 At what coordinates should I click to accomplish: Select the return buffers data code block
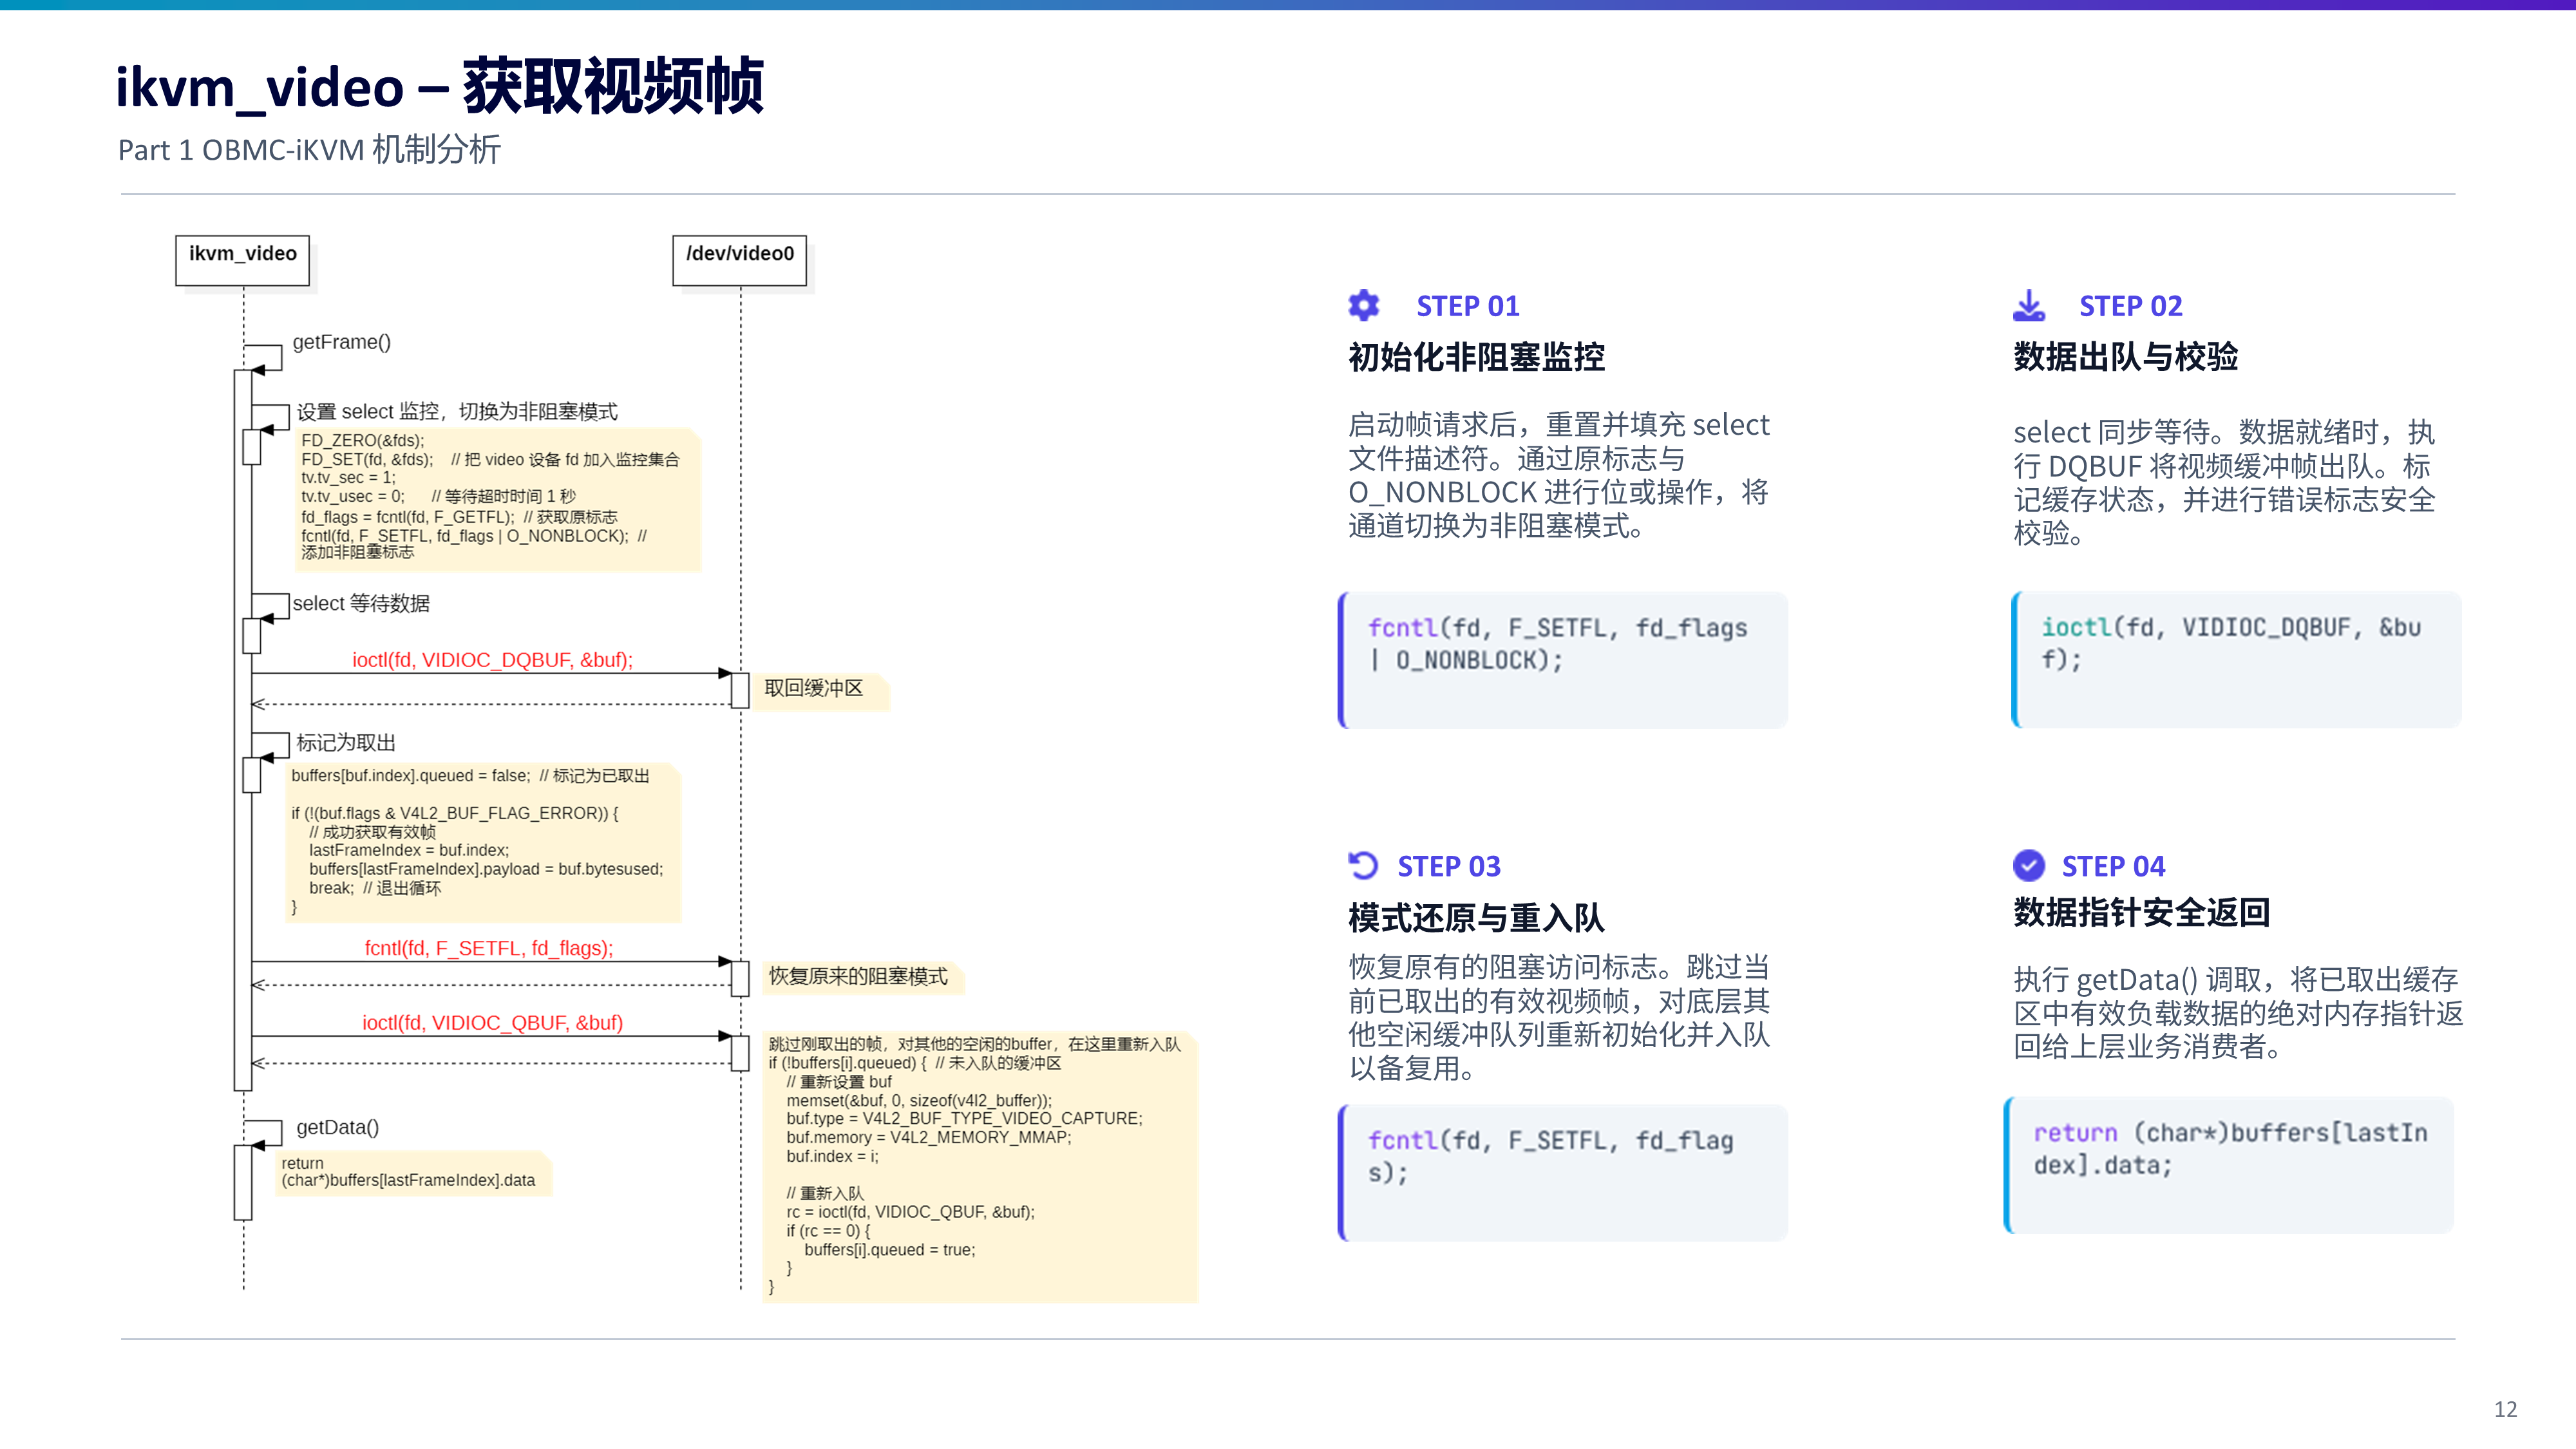(2229, 1165)
